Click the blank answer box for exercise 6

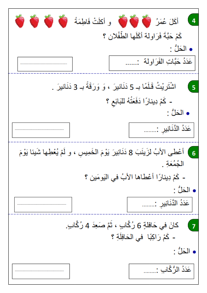click(43, 205)
